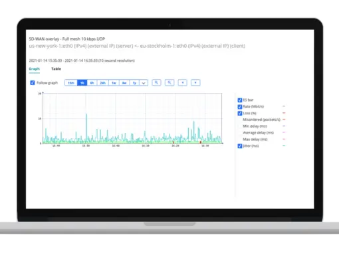The image size is (339, 254).
Task: Uncheck the Follow graph checkbox
Action: tap(33, 82)
